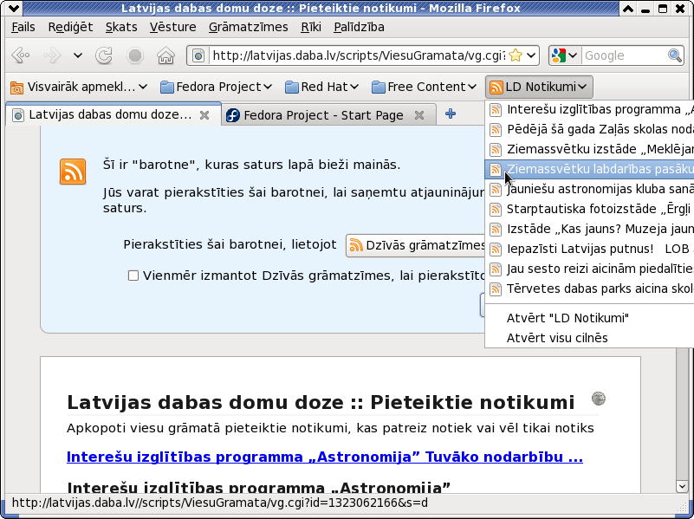The image size is (694, 519).
Task: Switch to Fedora Project - Start Page tab
Action: (328, 115)
